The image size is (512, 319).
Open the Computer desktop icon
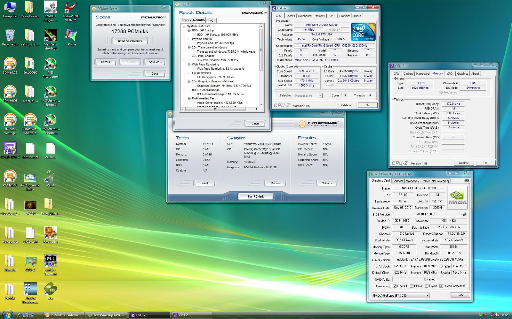[x=10, y=10]
